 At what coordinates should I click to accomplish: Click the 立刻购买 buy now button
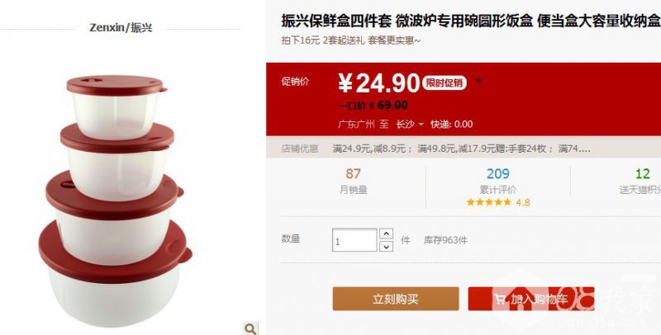click(396, 299)
